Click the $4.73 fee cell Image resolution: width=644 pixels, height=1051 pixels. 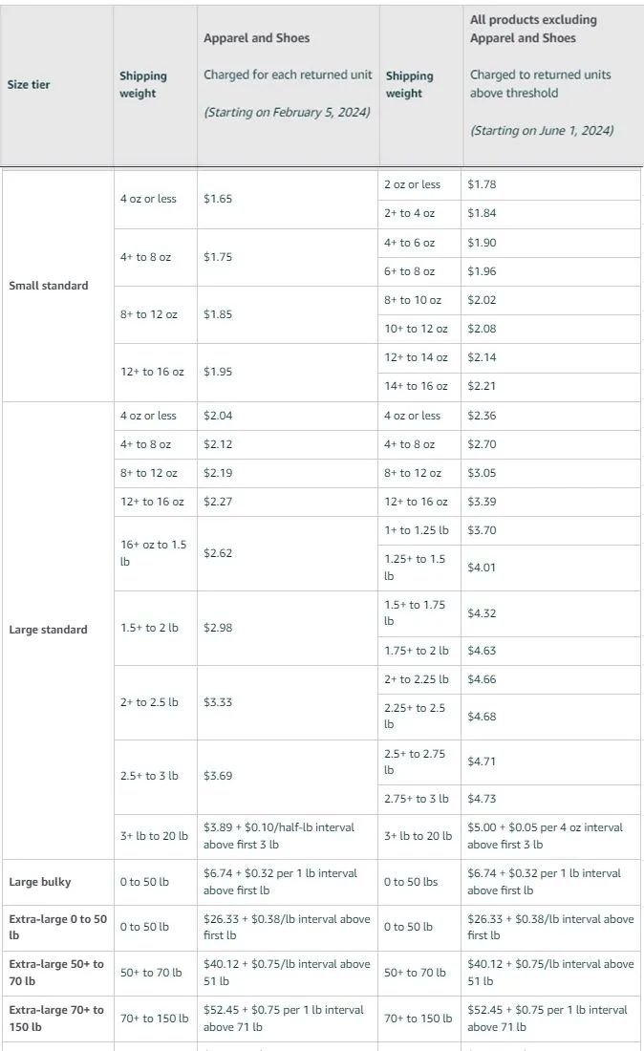click(482, 799)
